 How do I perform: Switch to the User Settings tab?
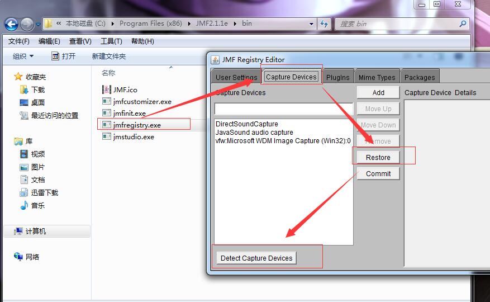coord(236,77)
